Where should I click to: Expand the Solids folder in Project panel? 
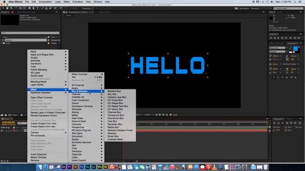pos(1,43)
